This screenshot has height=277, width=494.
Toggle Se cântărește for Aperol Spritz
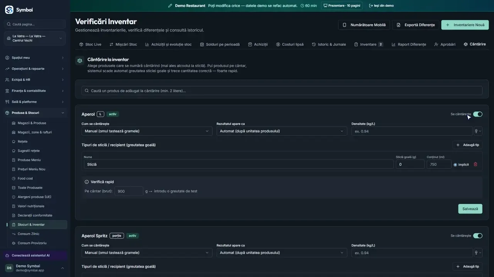coord(478,236)
